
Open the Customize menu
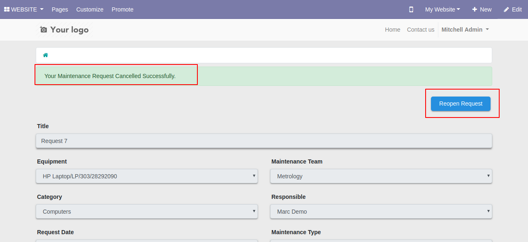90,9
